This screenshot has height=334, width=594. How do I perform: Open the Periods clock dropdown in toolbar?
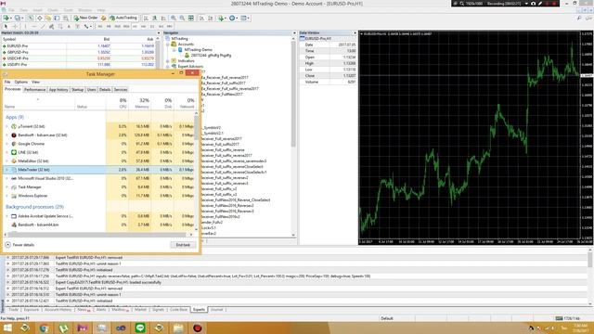[x=233, y=18]
